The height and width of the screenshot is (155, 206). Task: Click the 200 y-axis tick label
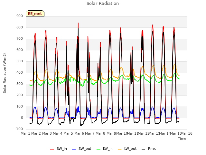[x=20, y=95]
